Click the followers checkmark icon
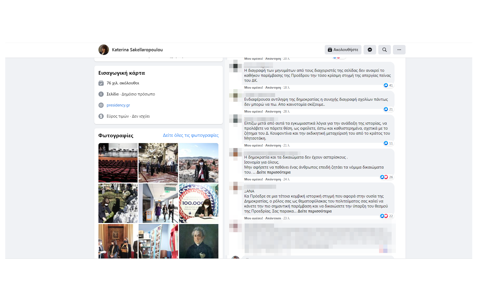The image size is (504, 284). coord(101,83)
